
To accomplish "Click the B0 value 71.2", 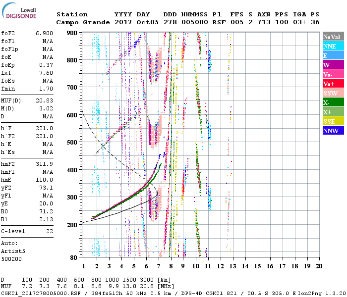I will pyautogui.click(x=46, y=212).
